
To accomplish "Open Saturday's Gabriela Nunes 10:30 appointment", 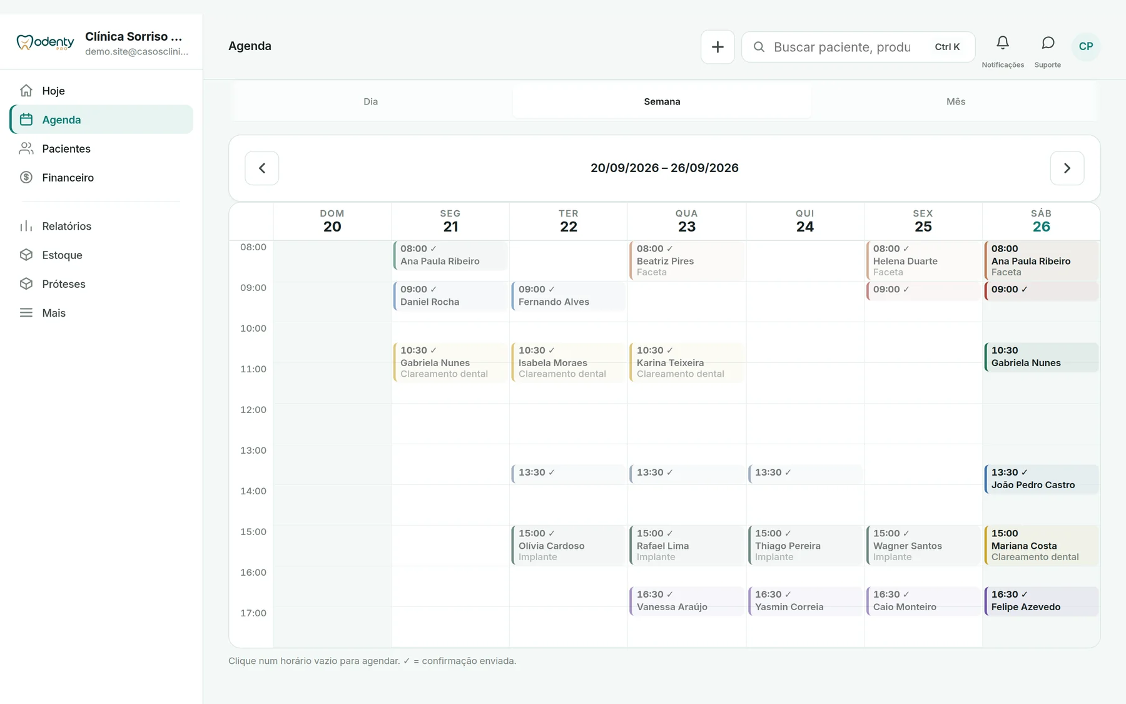I will 1042,357.
